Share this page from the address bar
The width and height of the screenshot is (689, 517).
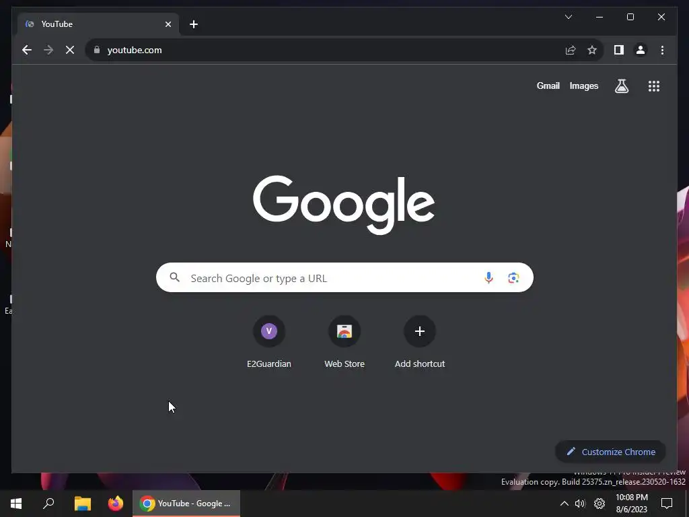pos(571,50)
